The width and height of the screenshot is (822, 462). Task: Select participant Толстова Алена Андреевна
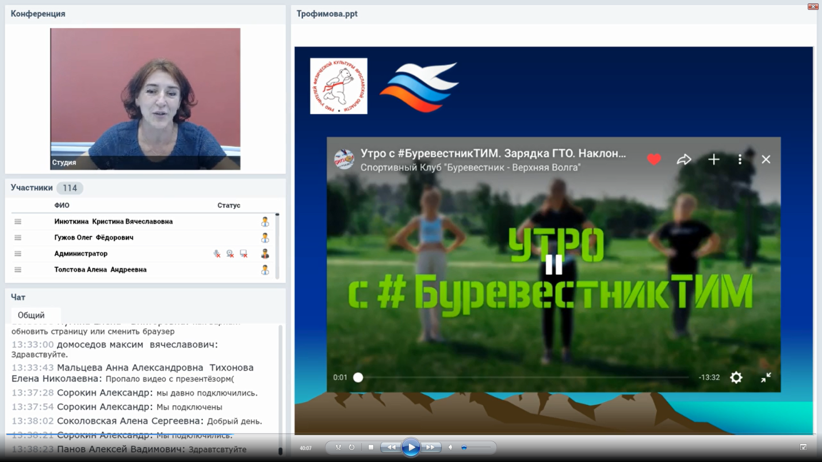pyautogui.click(x=100, y=269)
